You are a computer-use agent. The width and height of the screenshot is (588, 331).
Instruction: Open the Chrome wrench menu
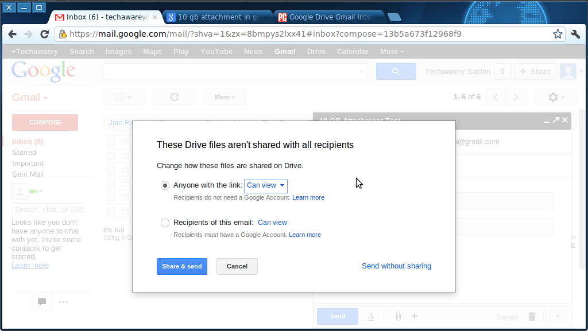pyautogui.click(x=575, y=34)
